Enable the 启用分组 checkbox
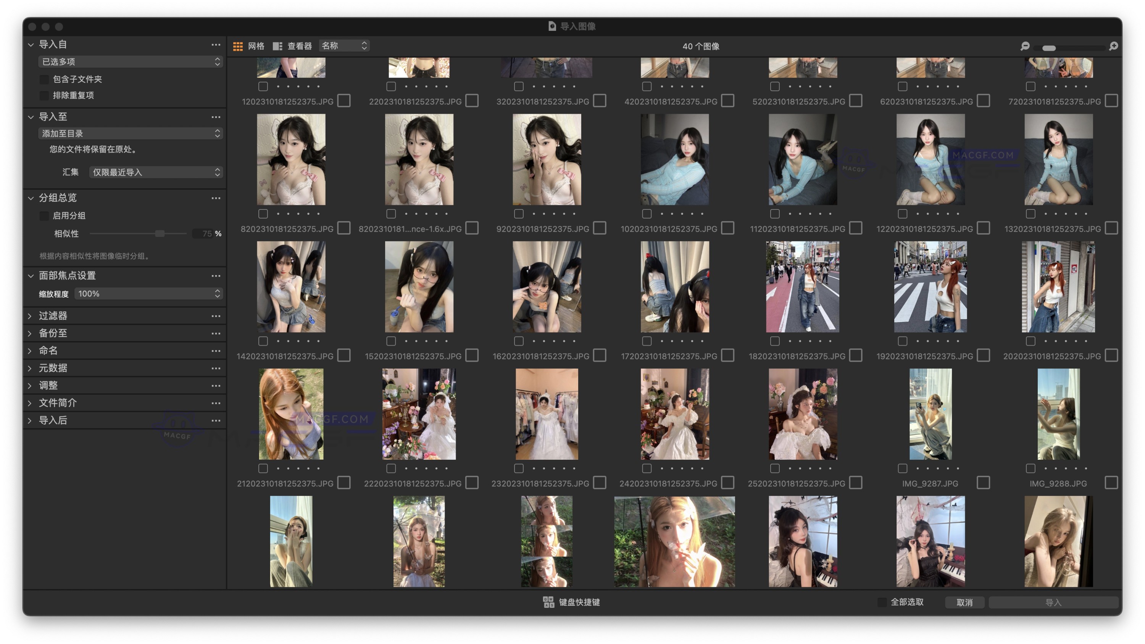1145x644 pixels. (x=44, y=216)
